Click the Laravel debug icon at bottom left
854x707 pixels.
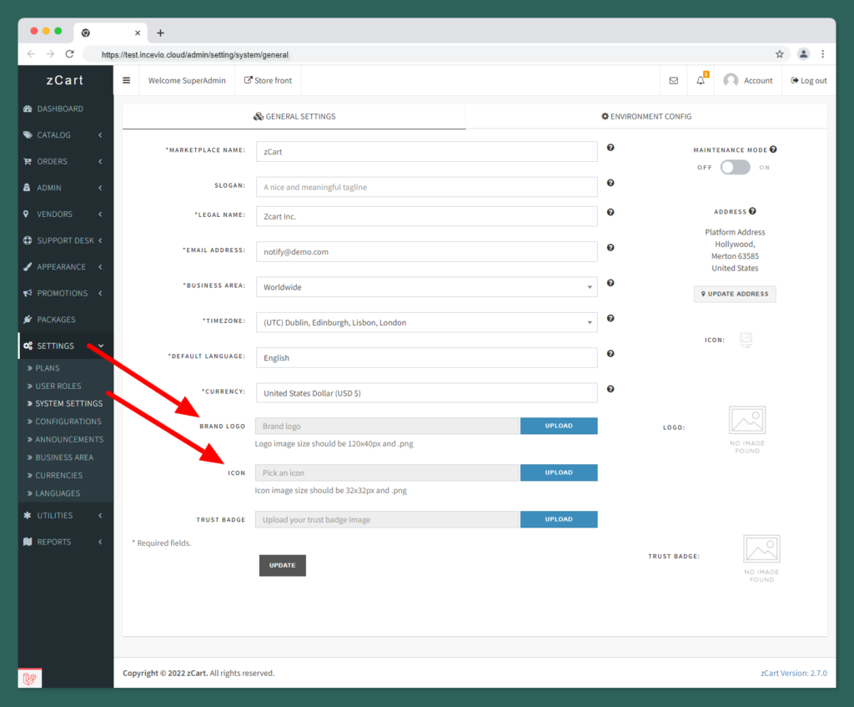(30, 678)
